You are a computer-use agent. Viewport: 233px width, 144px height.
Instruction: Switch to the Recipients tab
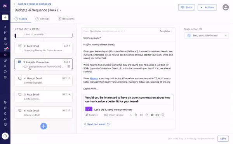coord(66,19)
